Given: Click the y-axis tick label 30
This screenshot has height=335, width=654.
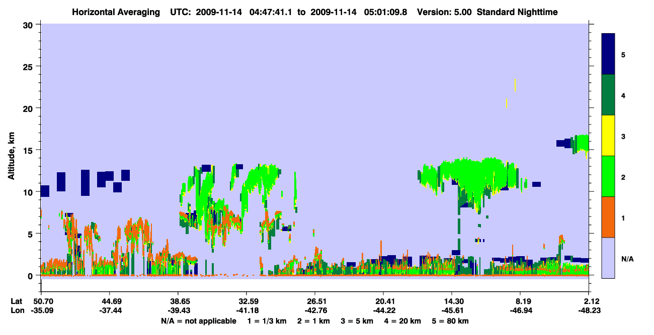Looking at the screenshot, I should [29, 25].
